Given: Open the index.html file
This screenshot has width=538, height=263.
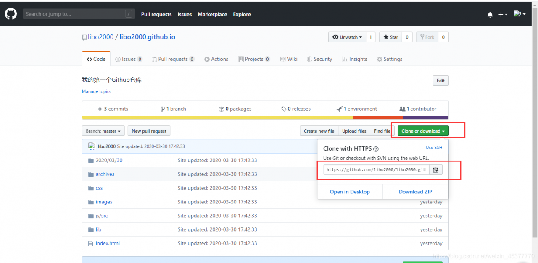Looking at the screenshot, I should (108, 243).
